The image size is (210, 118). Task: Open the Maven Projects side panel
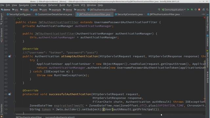pyautogui.click(x=208, y=22)
